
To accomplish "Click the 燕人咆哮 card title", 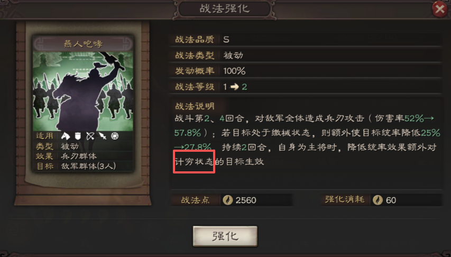I will (x=83, y=44).
